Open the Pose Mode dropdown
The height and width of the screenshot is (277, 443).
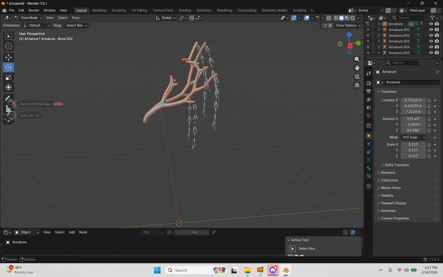[x=29, y=18]
